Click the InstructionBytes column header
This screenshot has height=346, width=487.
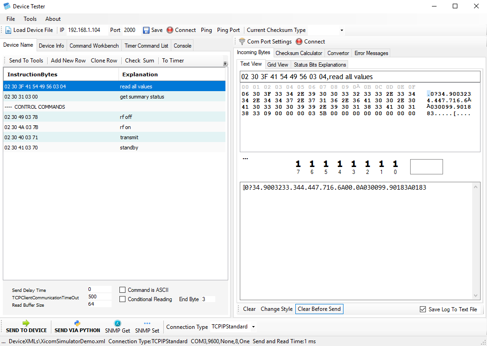point(61,74)
